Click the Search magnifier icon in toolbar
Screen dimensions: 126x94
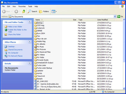pyautogui.click(x=29, y=12)
